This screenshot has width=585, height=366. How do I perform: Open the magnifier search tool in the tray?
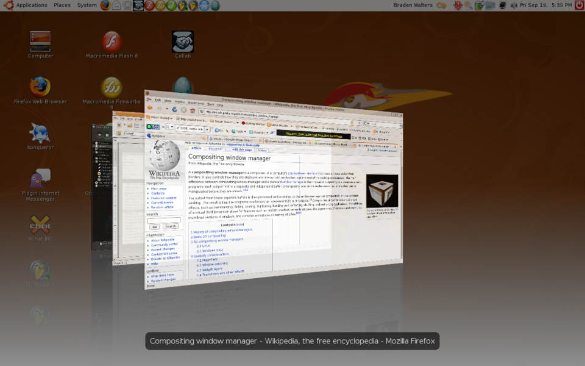[x=468, y=5]
